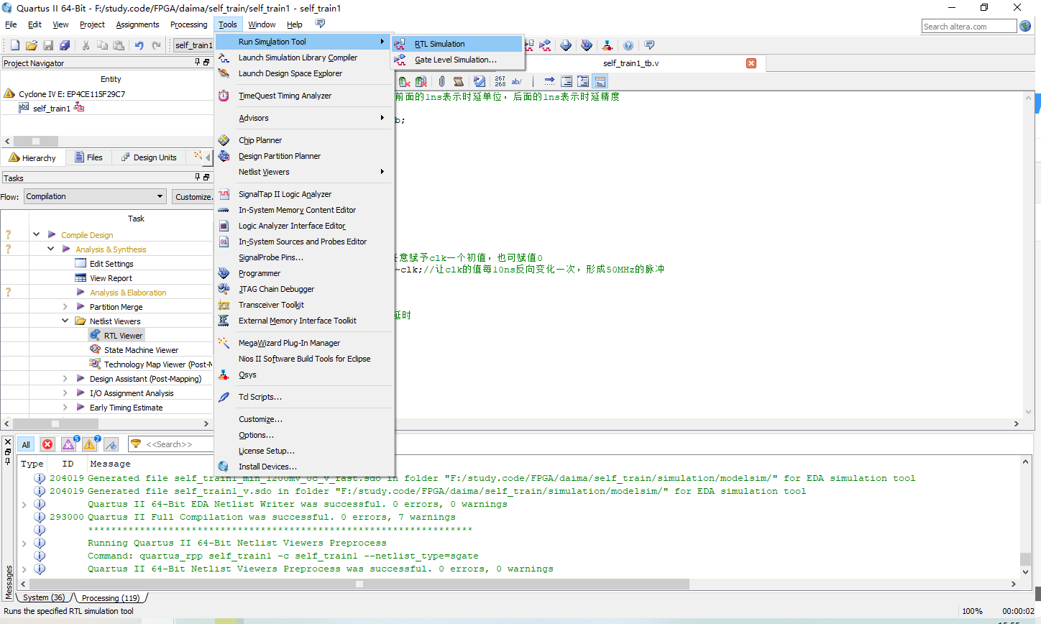
Task: Close the self_train1_tb.v editor tab
Action: click(x=751, y=63)
